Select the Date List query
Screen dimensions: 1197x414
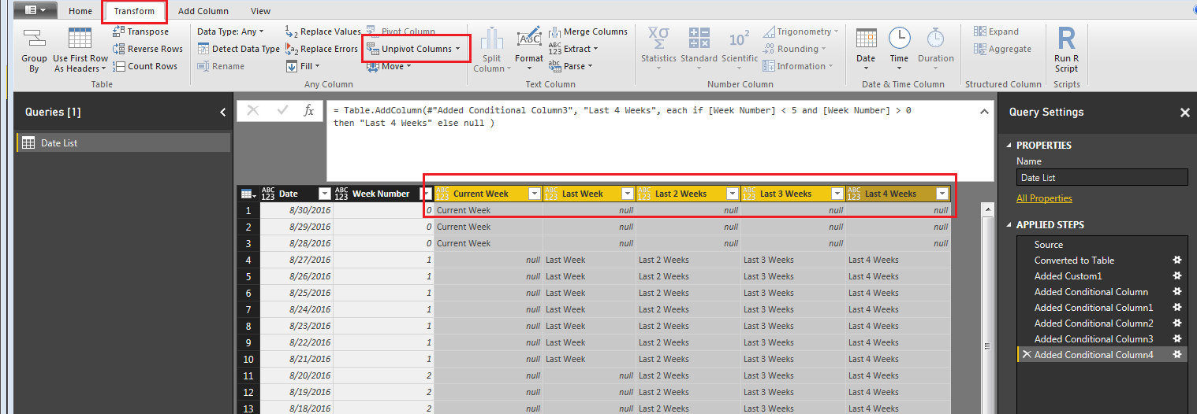123,143
